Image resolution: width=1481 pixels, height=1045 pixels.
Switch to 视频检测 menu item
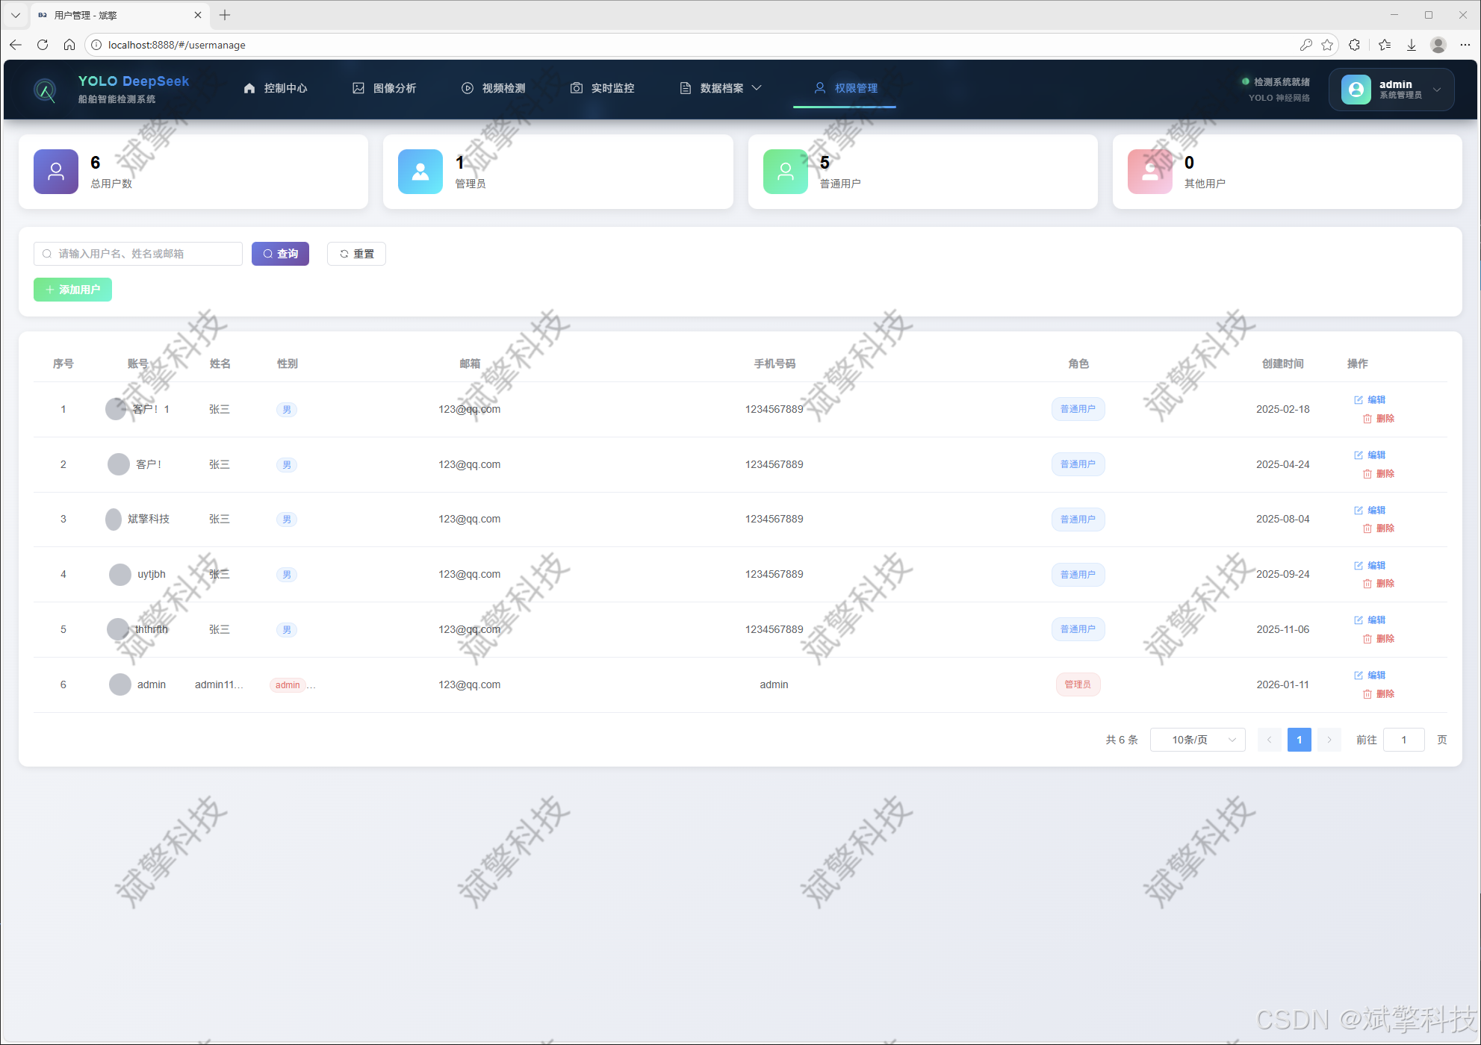(x=494, y=88)
